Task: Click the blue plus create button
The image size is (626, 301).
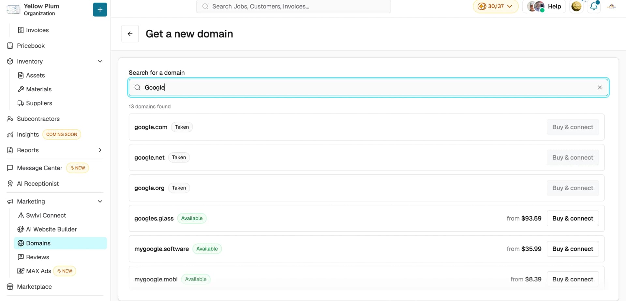Action: point(100,9)
